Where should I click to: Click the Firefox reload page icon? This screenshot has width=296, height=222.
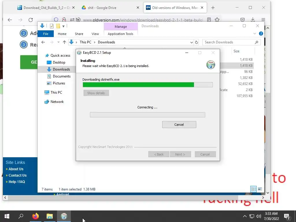31,20
